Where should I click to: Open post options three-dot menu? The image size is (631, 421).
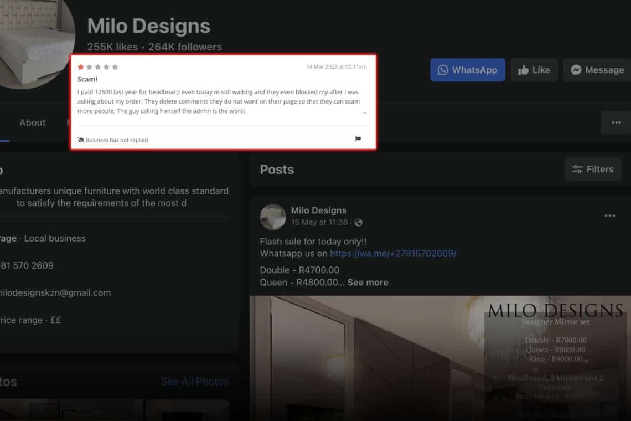(609, 216)
